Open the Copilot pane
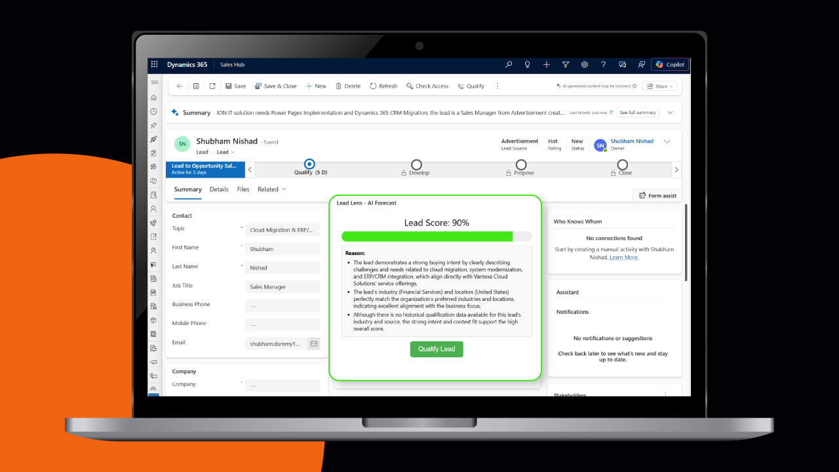Screen dimensions: 839x472 (x=670, y=65)
